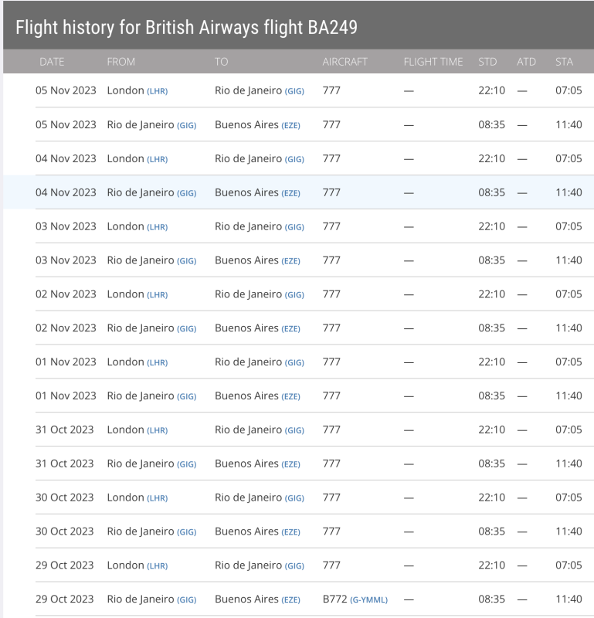Viewport: 594px width, 618px height.
Task: Click LHR link in 29 Oct London row
Action: coord(158,566)
